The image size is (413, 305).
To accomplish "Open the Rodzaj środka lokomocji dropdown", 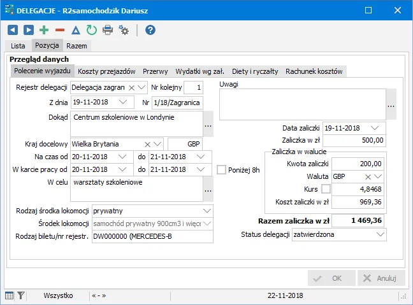I will [207, 210].
